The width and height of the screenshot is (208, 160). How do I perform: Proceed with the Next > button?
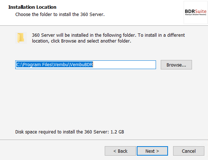[152, 151]
